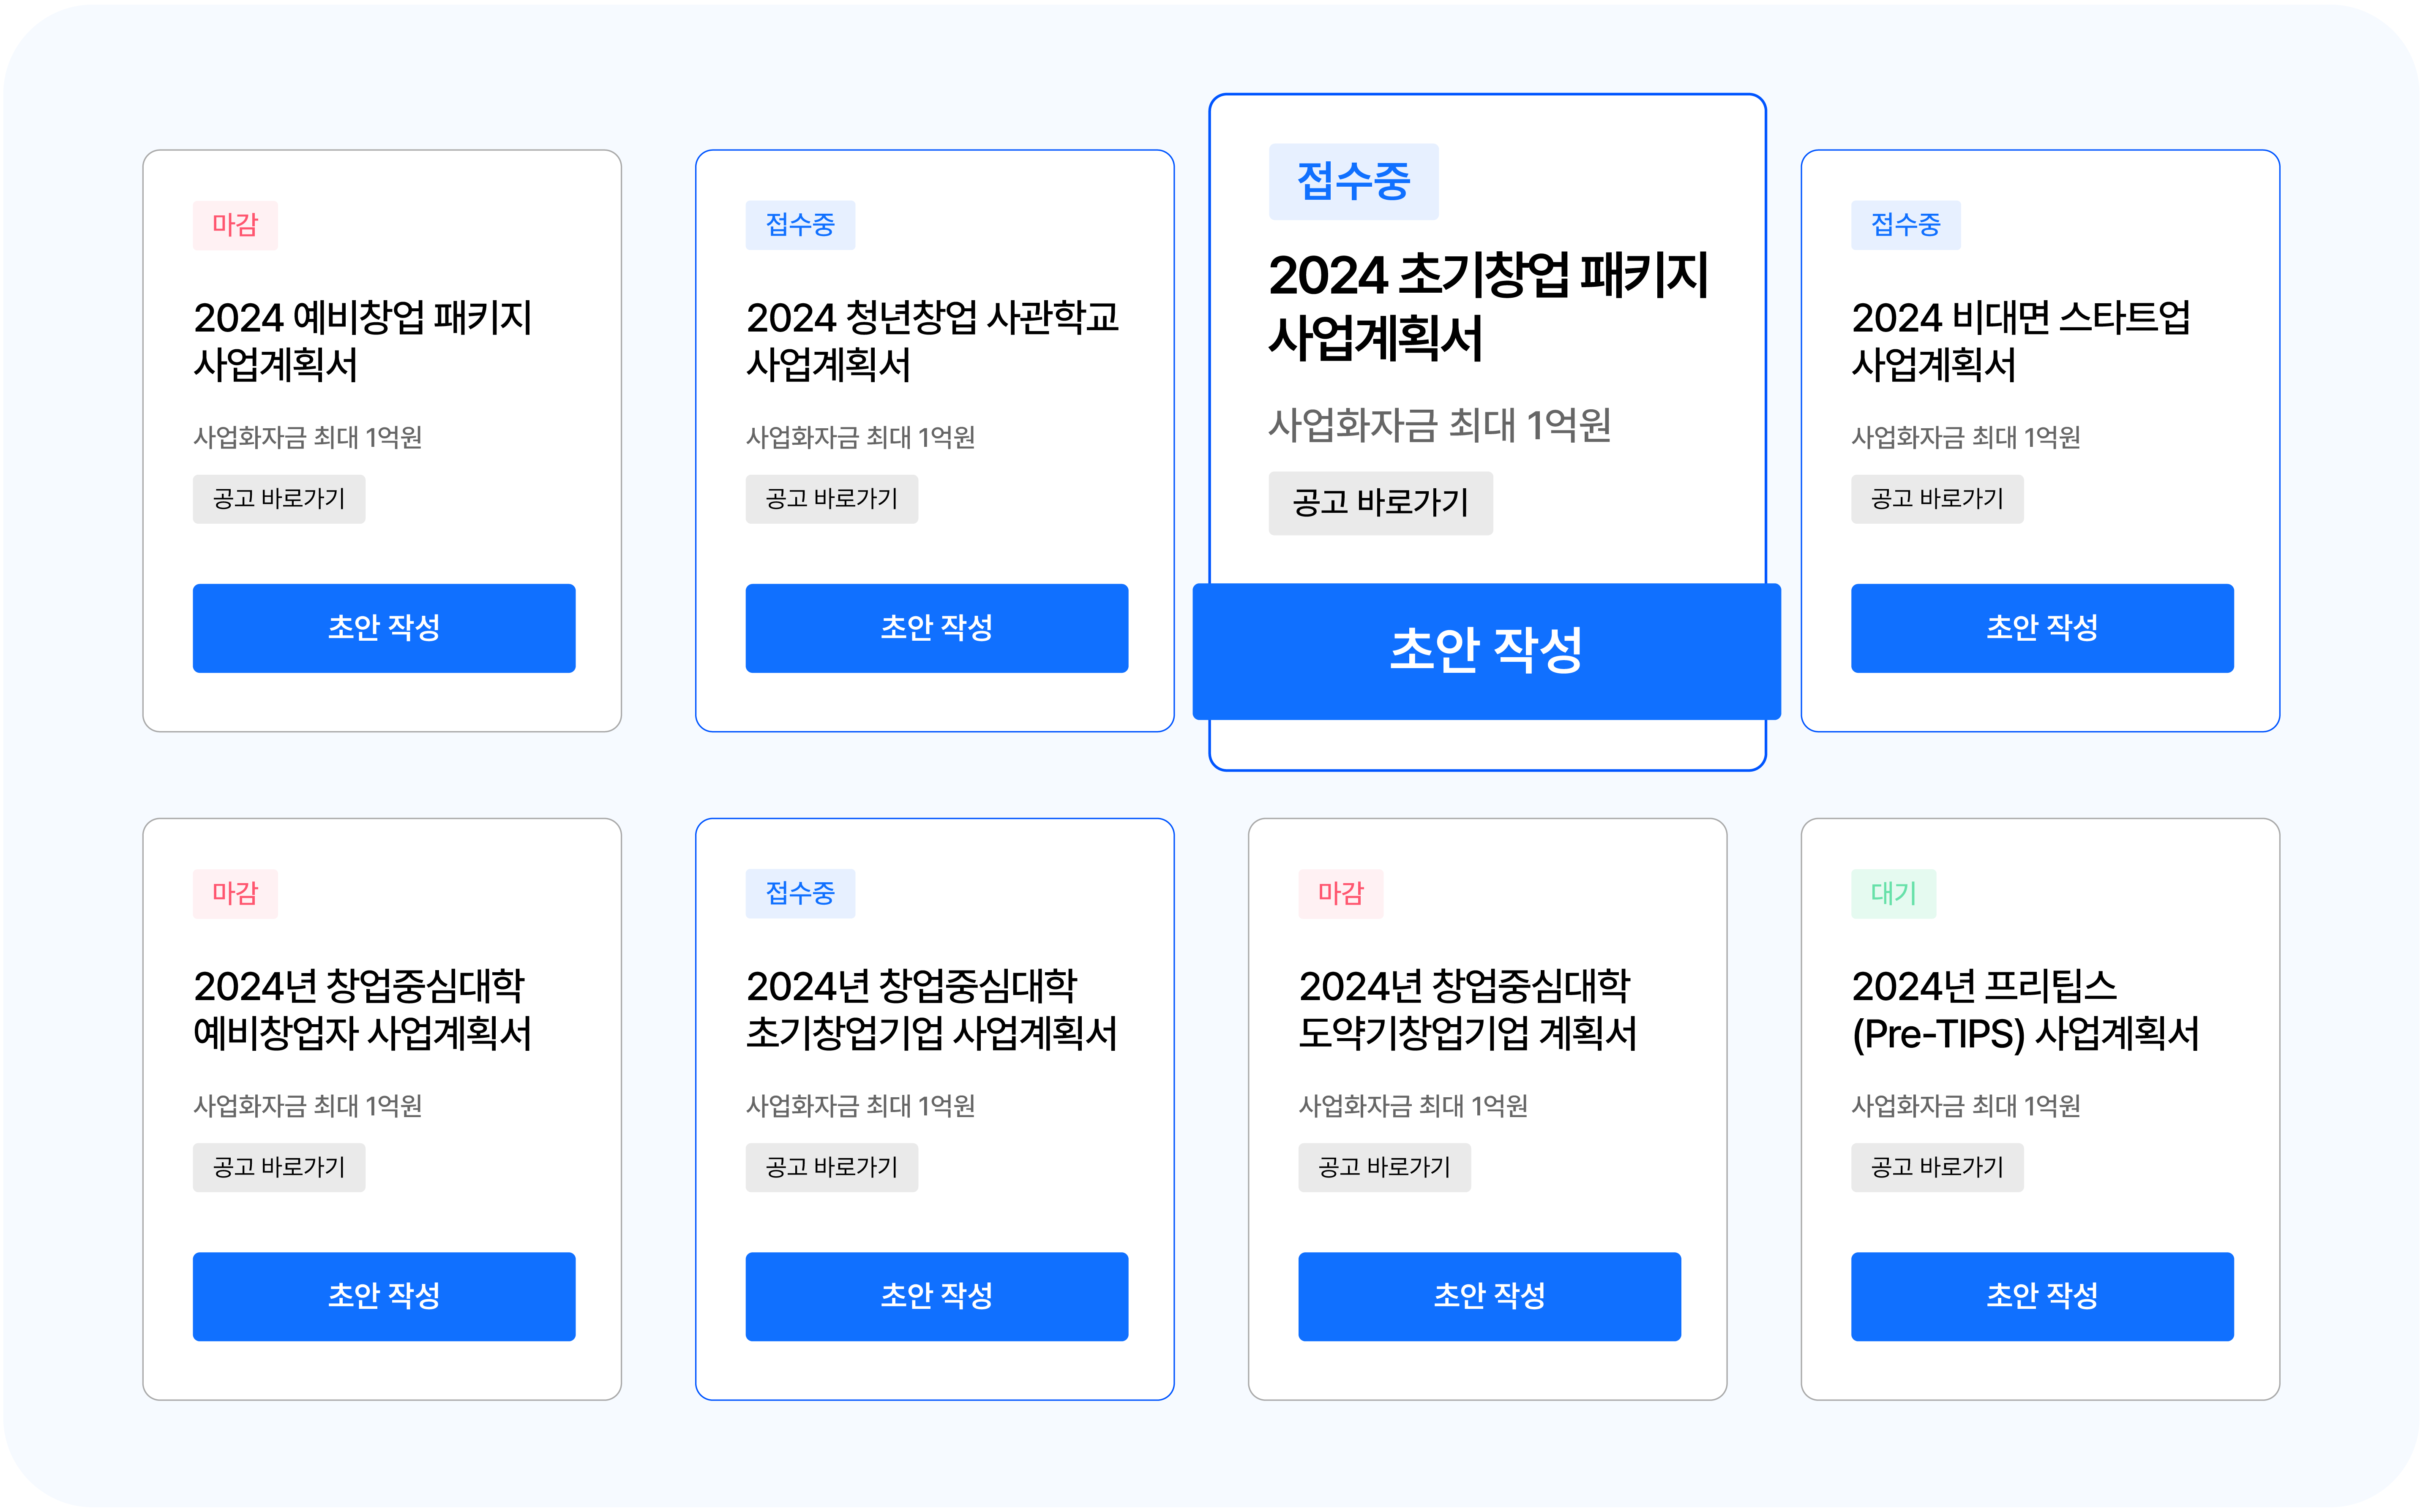The image size is (2423, 1512).
Task: Open 공고 바로가기 for 창업중심대학 도약기창업기업
Action: pos(1385,1167)
